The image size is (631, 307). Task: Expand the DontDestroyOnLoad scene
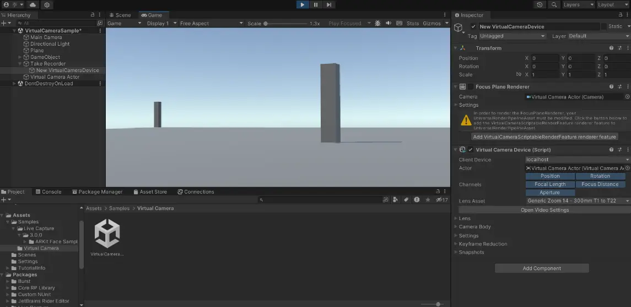(x=14, y=84)
